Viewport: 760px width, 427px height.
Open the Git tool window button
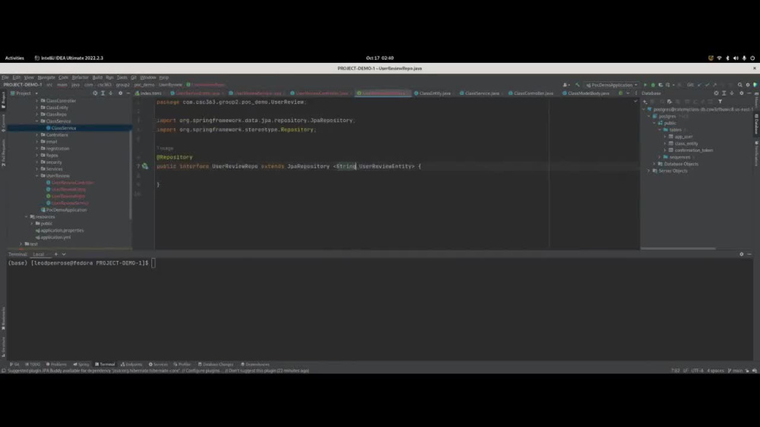pyautogui.click(x=14, y=365)
